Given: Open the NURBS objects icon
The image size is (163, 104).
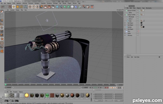Looking at the screenshot, I should click(x=65, y=7).
